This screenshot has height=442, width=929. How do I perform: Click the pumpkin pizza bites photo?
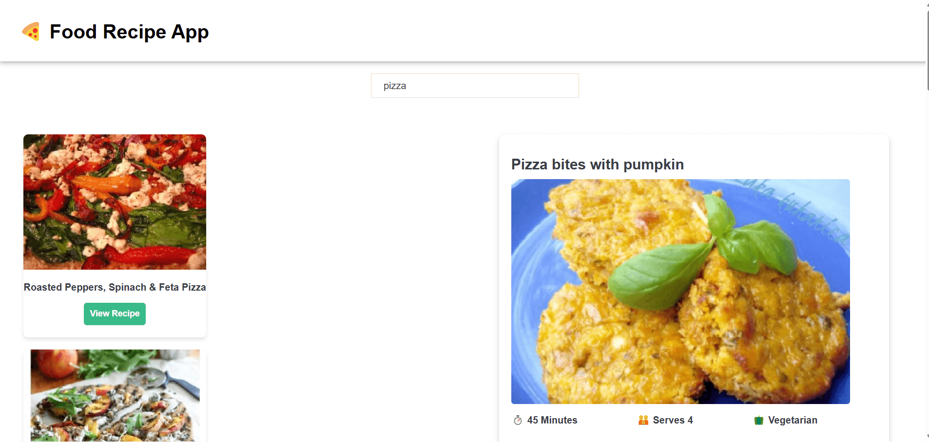click(x=680, y=291)
